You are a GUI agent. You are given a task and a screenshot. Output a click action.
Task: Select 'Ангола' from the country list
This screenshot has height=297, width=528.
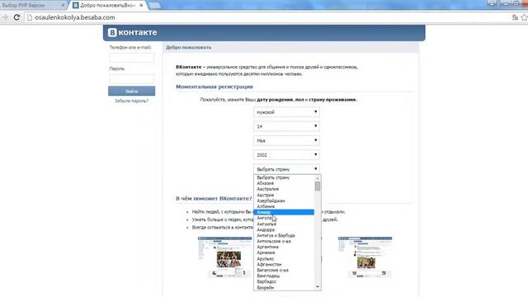tap(284, 218)
